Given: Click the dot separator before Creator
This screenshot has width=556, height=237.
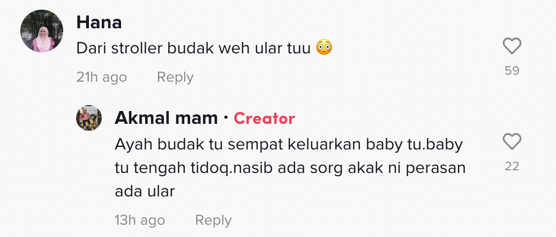Looking at the screenshot, I should click(x=226, y=118).
